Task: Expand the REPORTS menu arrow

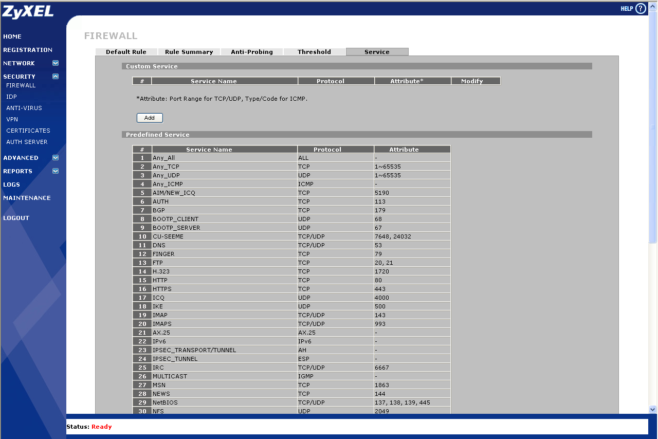Action: 56,171
